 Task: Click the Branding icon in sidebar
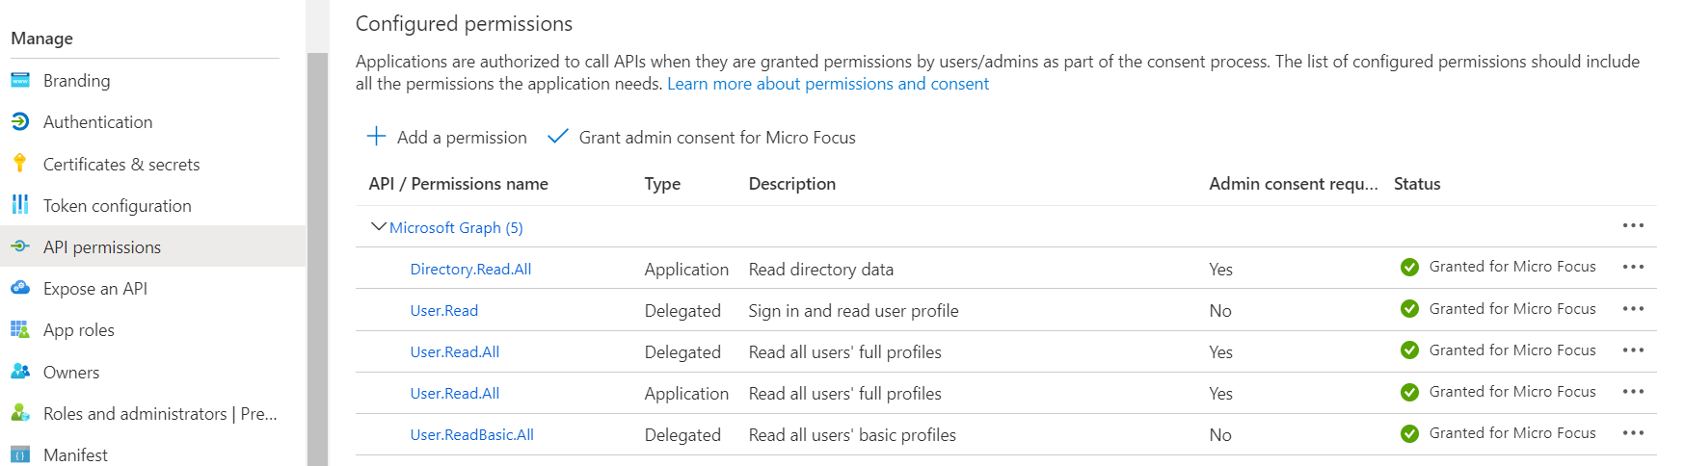[20, 81]
